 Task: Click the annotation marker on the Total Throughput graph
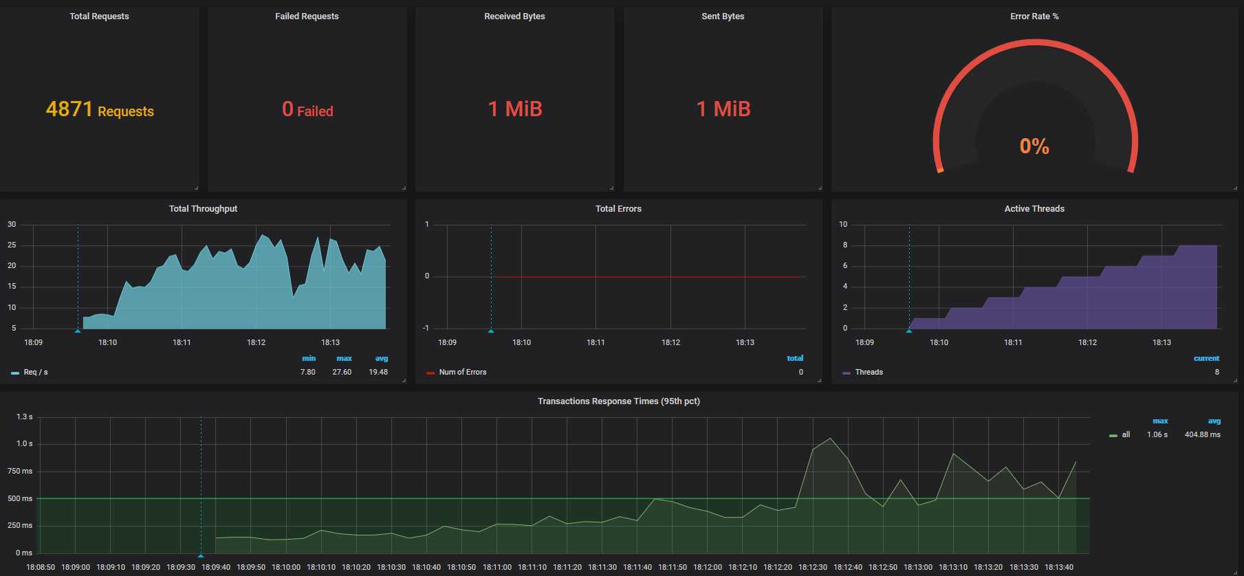point(78,331)
